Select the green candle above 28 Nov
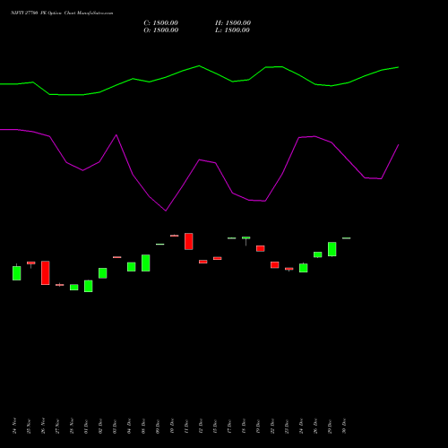Viewport: 448px width, 448px height. tap(74, 287)
